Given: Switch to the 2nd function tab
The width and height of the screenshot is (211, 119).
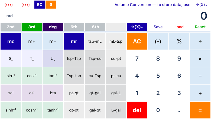Looking at the screenshot, I should [11, 27].
